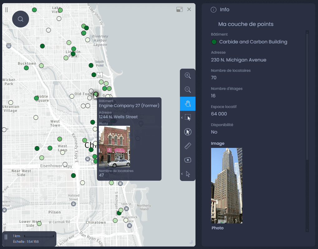Click the map screenshot capture icon
Screen dimensions: 318x249
pos(188,160)
